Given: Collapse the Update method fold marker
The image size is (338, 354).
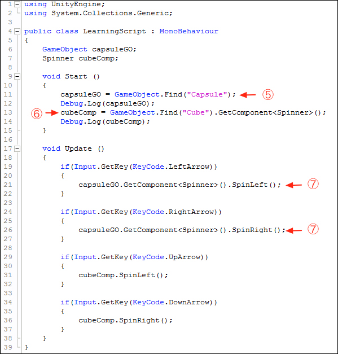Looking at the screenshot, I should tap(17, 149).
